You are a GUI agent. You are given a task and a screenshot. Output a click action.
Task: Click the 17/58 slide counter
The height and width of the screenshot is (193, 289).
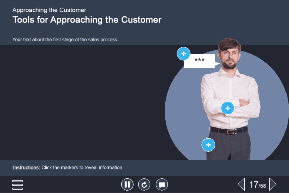(x=257, y=185)
